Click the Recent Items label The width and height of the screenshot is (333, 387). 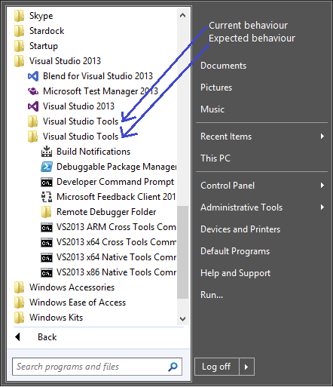226,137
